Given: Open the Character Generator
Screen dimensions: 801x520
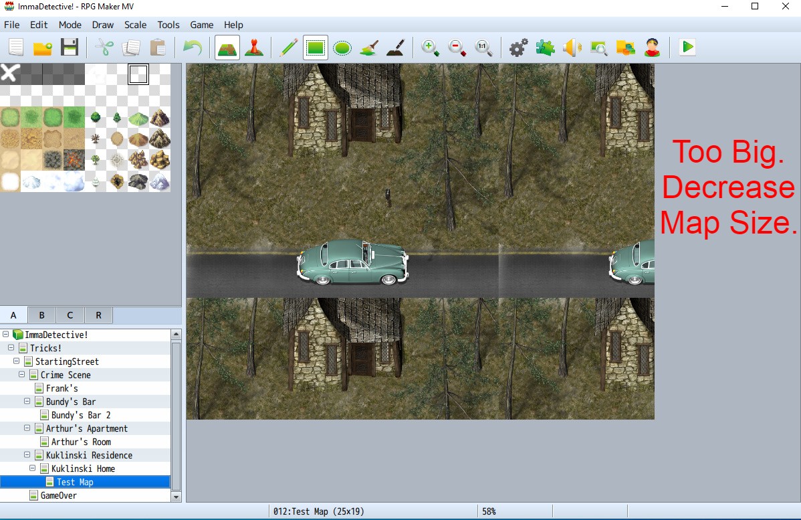Looking at the screenshot, I should [x=652, y=48].
